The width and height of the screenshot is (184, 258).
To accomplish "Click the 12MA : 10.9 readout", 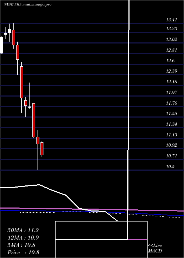I will [23, 238].
